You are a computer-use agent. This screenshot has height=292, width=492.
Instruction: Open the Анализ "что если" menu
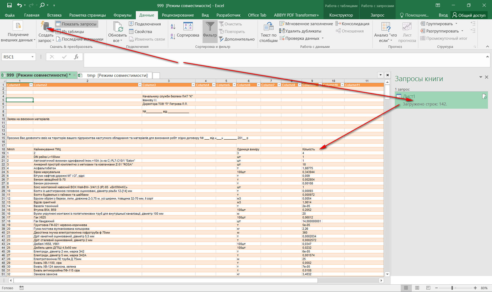tap(386, 32)
